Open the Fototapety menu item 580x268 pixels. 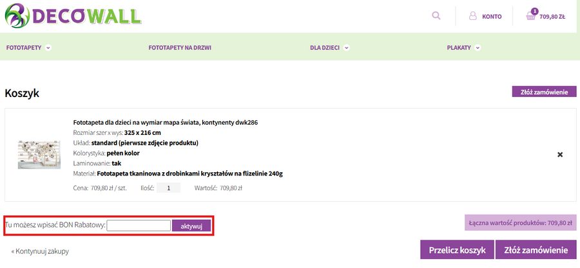(x=23, y=48)
